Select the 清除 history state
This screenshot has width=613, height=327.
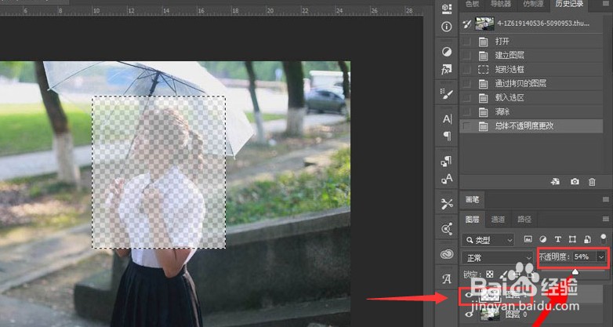click(x=531, y=112)
